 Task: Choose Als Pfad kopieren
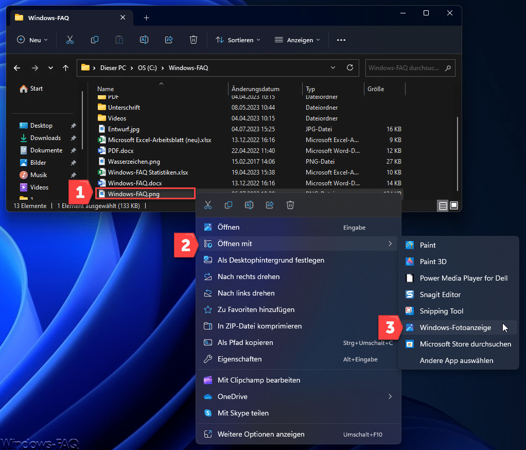click(299, 342)
